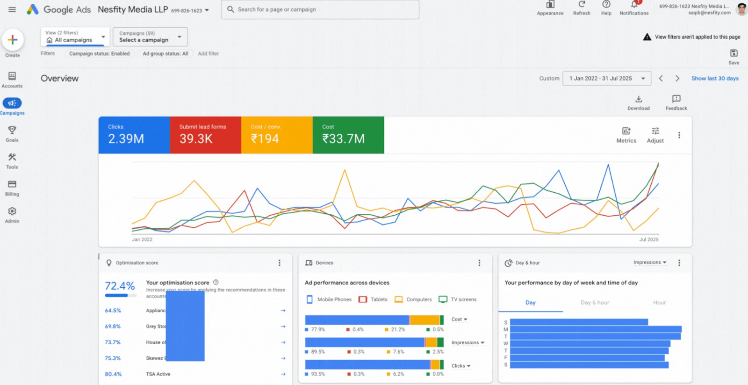This screenshot has height=385, width=748.
Task: Go to Accounts in the sidebar
Action: tap(12, 80)
